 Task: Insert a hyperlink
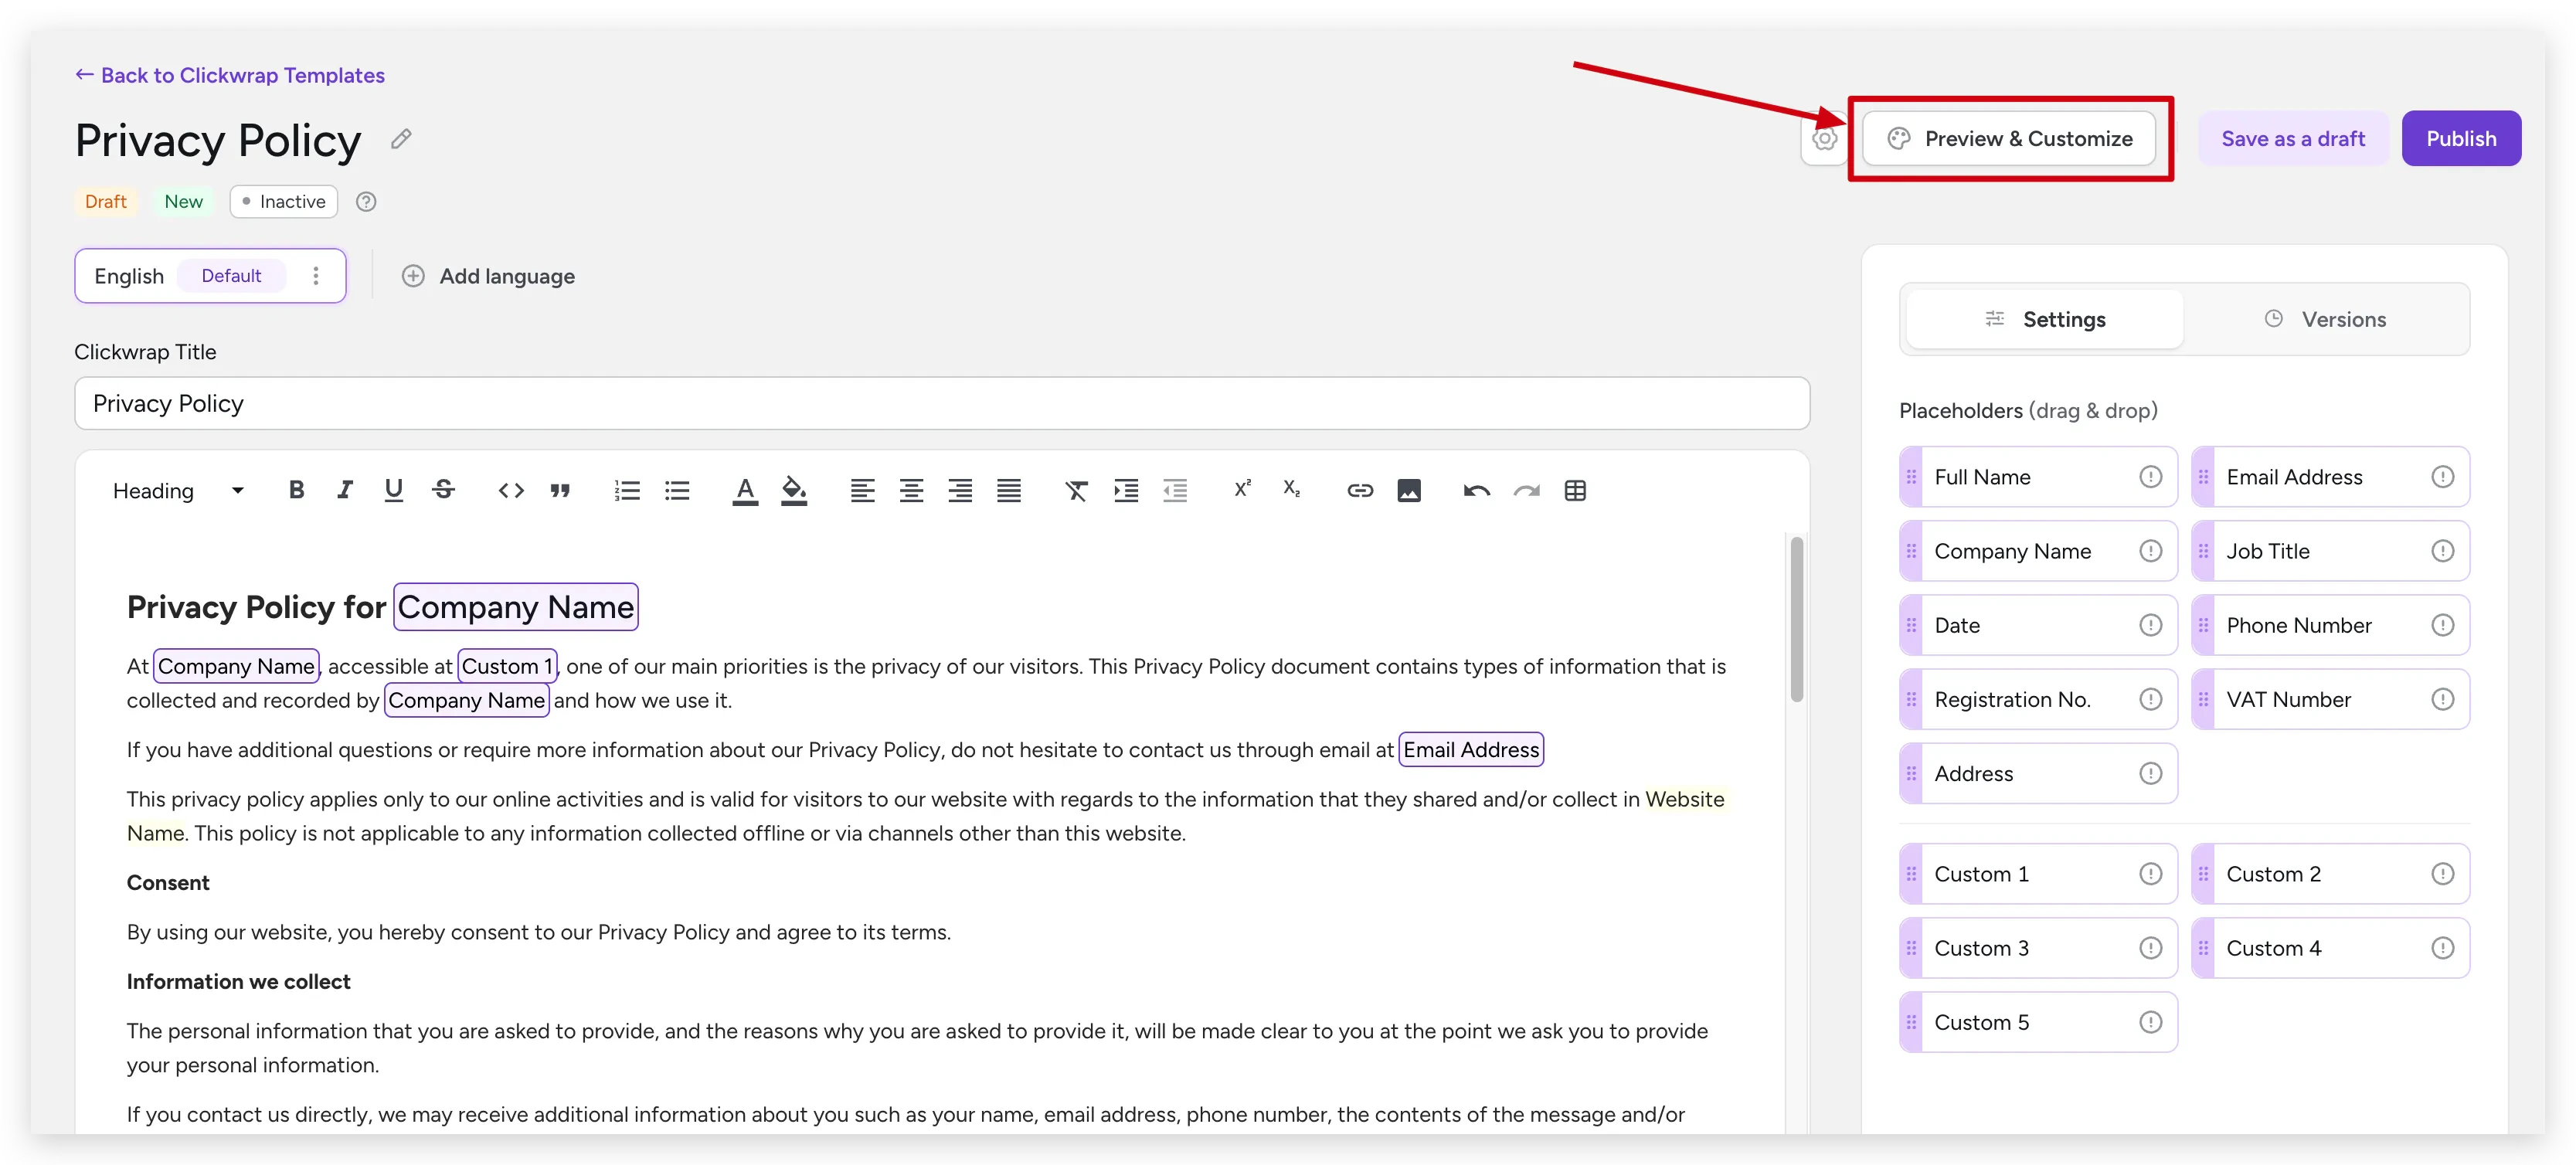(x=1359, y=490)
